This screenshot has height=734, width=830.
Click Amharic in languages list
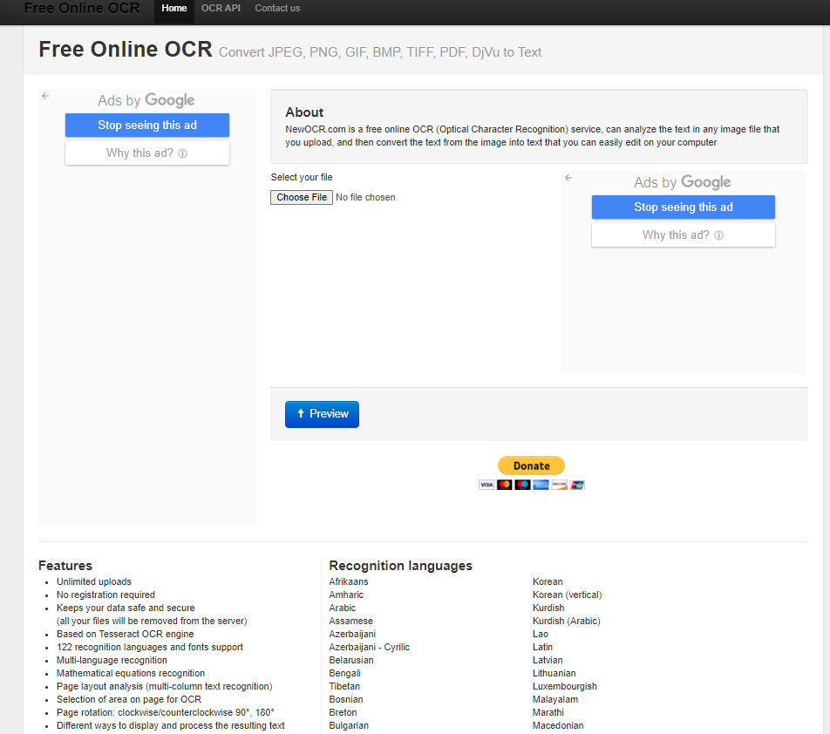346,595
